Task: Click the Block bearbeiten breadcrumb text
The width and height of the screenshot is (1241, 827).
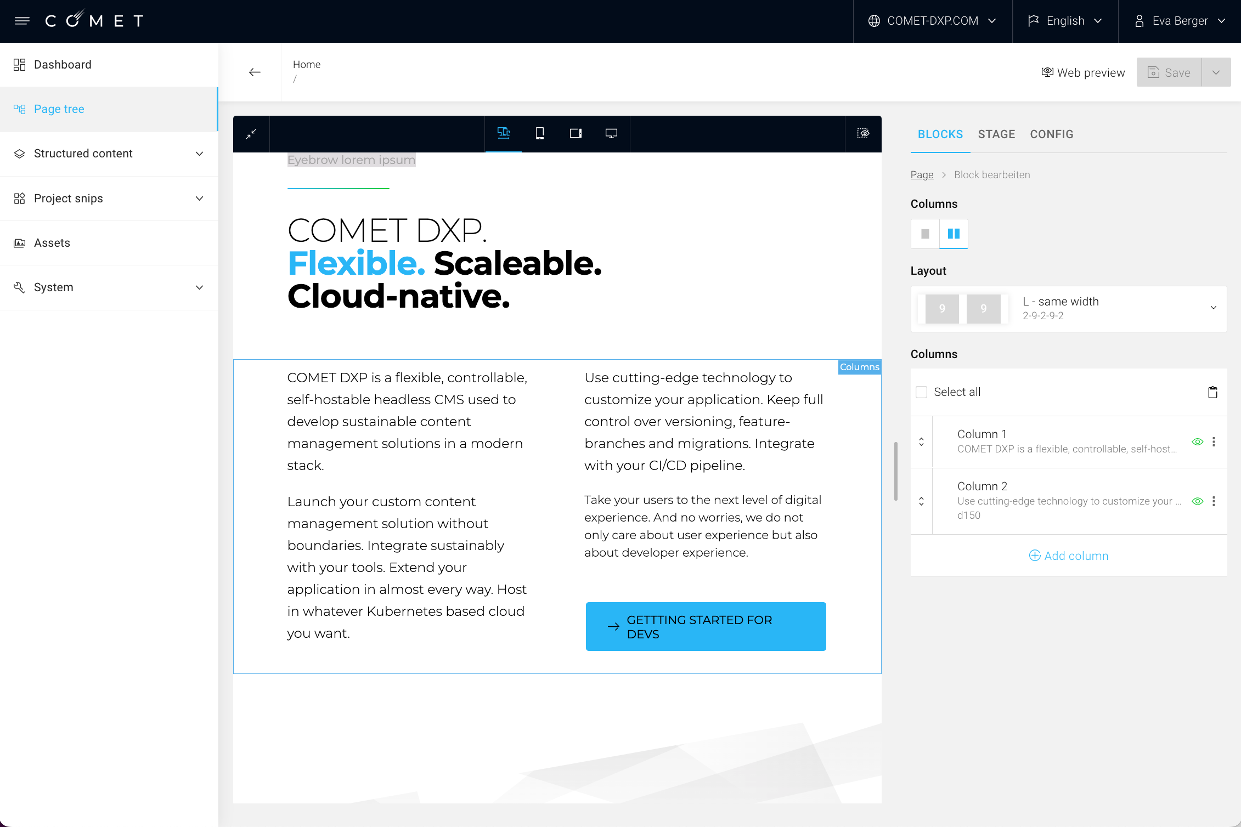Action: point(992,174)
